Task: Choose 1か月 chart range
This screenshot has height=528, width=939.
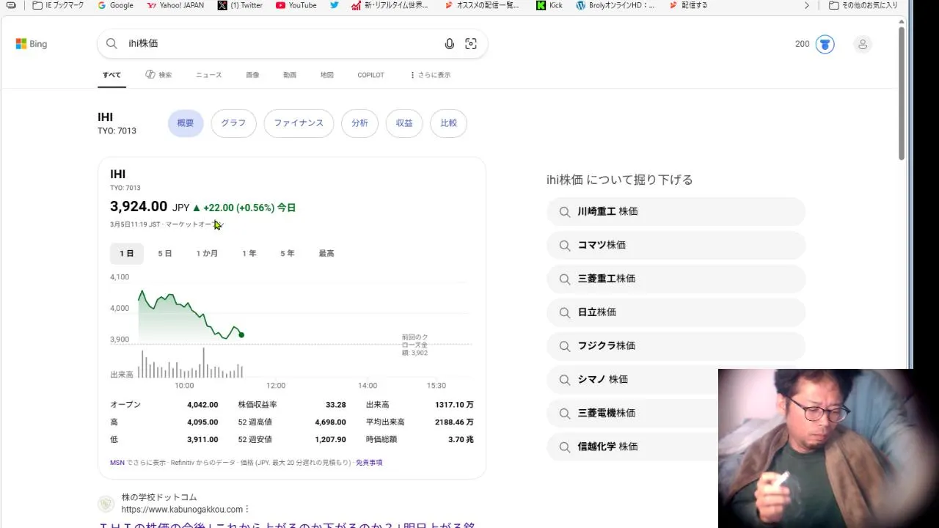Action: (207, 254)
